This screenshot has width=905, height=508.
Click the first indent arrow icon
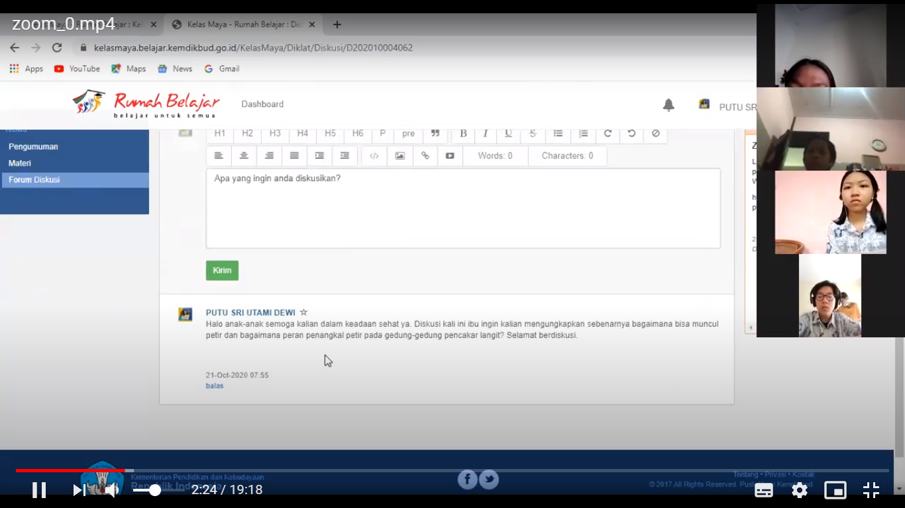(319, 156)
